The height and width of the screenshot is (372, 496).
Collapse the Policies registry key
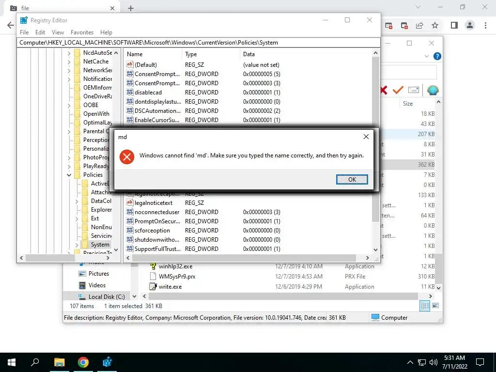tap(69, 175)
